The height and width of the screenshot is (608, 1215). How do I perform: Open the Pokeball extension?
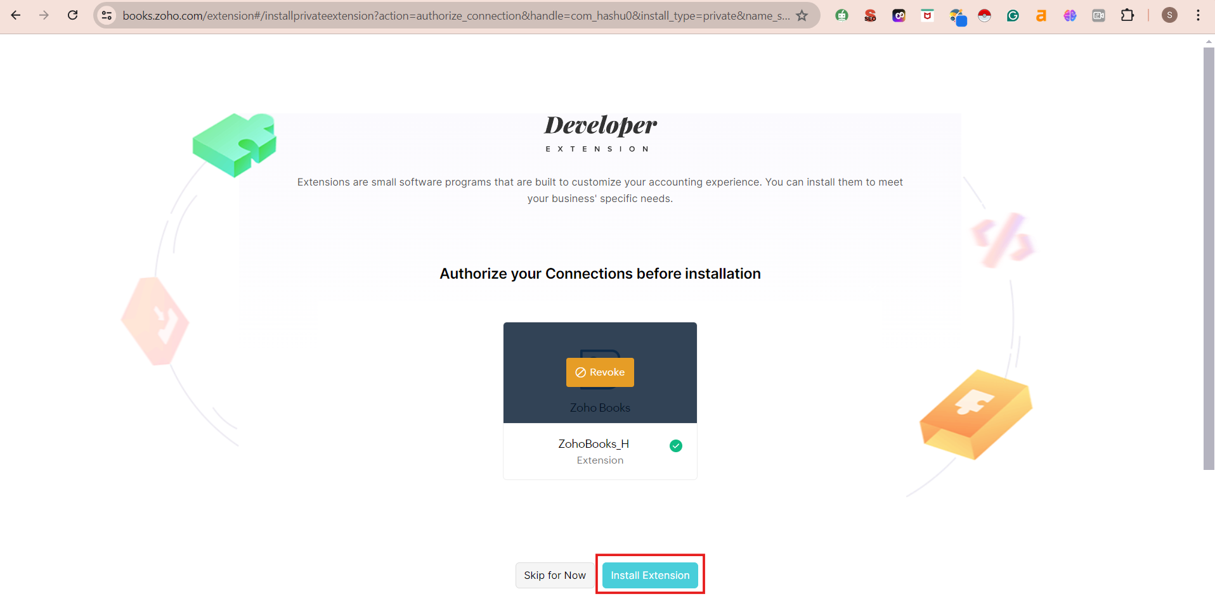984,15
